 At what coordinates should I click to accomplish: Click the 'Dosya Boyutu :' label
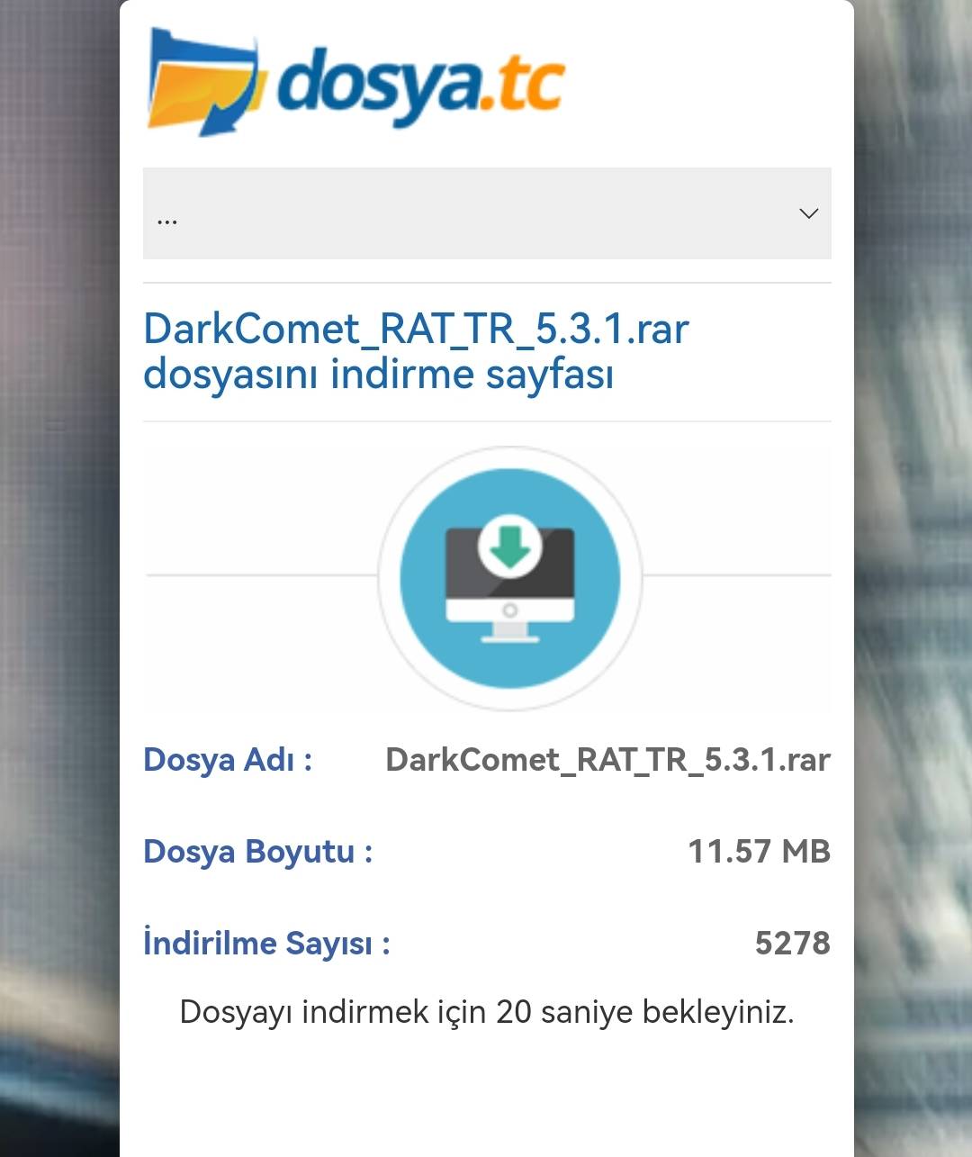tap(258, 852)
